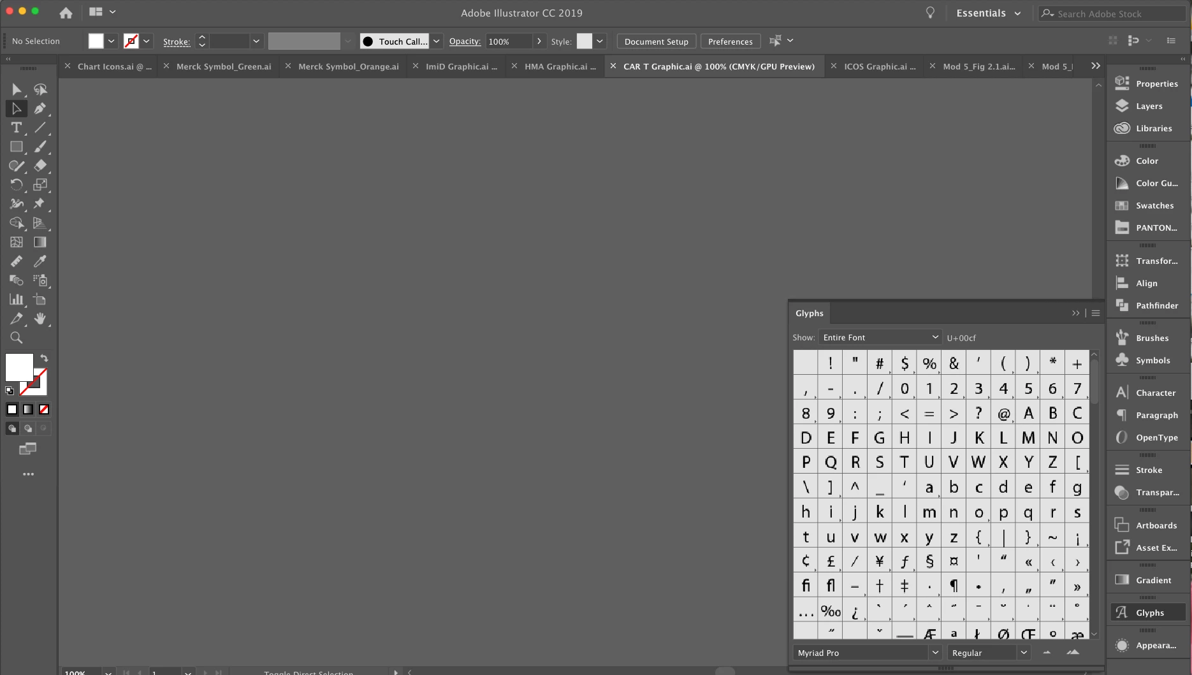Viewport: 1192px width, 675px height.
Task: Click Preferences button
Action: [x=730, y=41]
